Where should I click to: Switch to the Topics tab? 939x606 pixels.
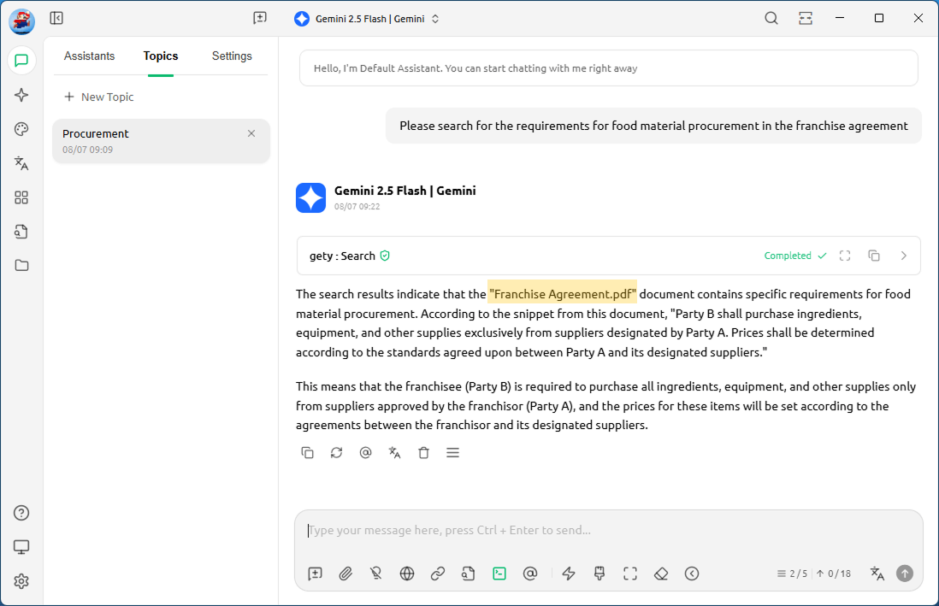pos(161,56)
